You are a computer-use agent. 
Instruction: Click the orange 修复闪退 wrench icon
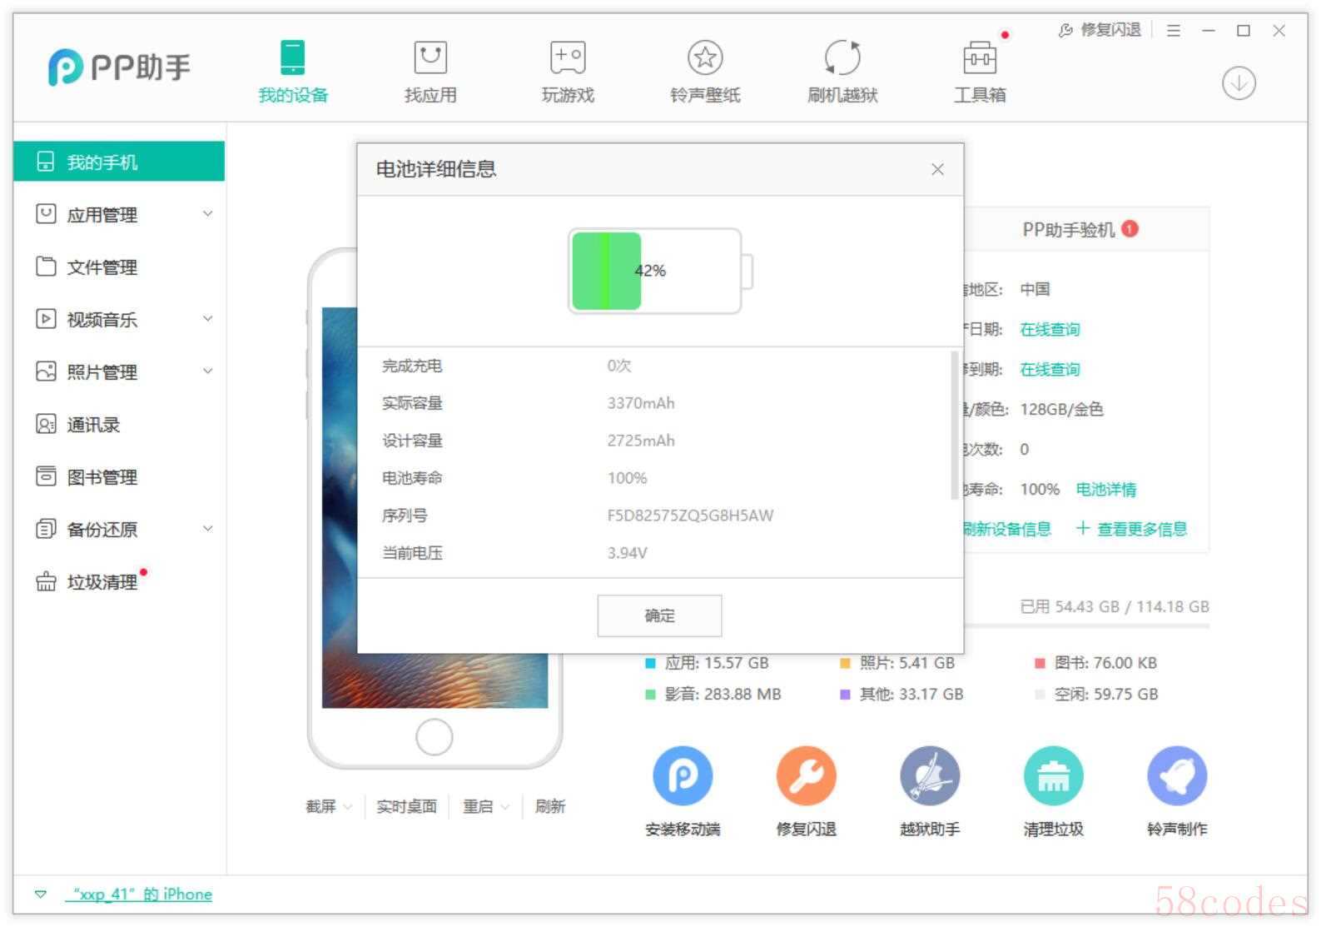806,775
